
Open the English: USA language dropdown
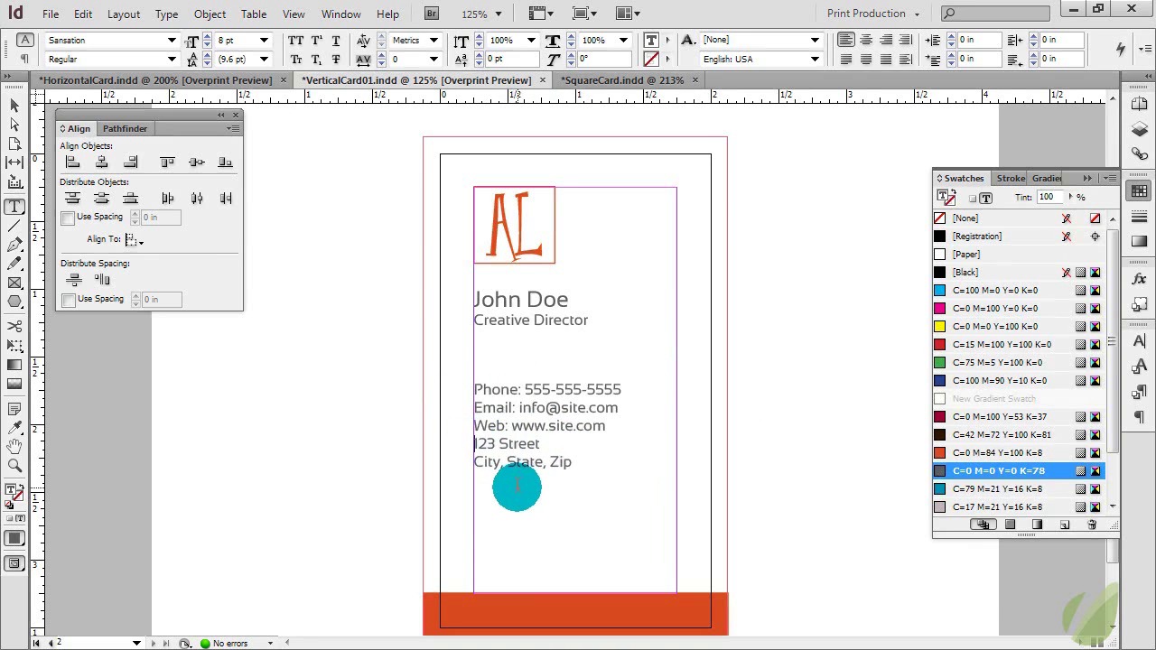coord(814,60)
